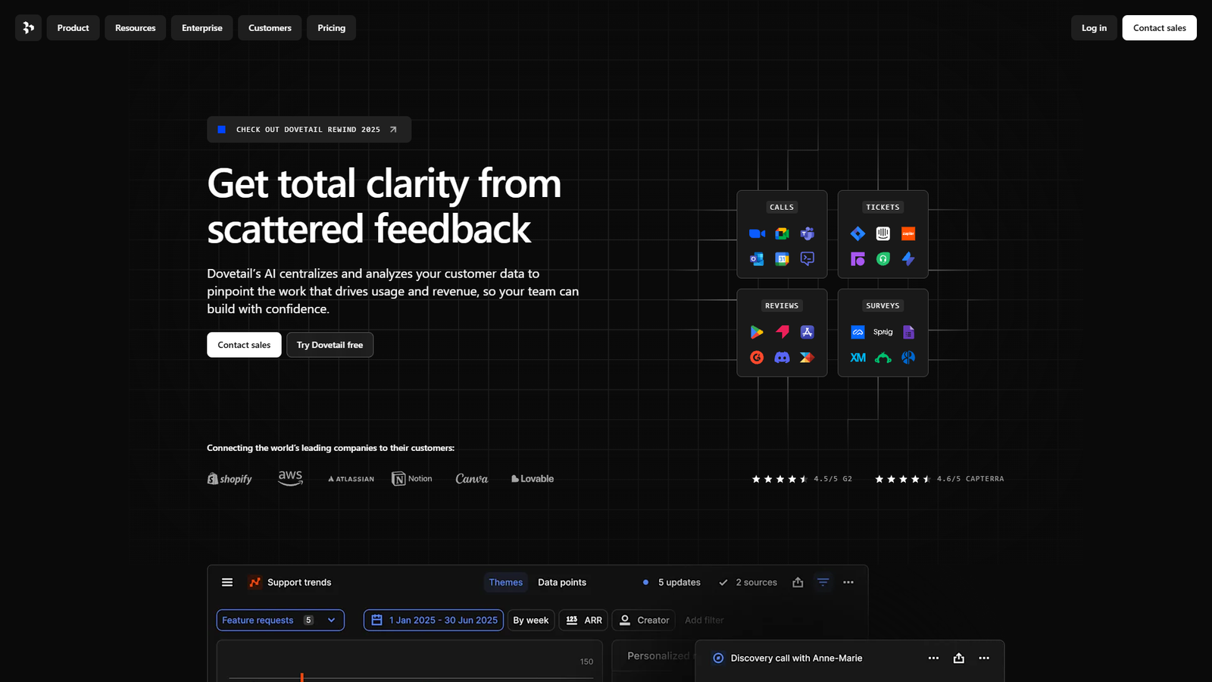Go to the Pricing page
The height and width of the screenshot is (682, 1212).
point(331,28)
